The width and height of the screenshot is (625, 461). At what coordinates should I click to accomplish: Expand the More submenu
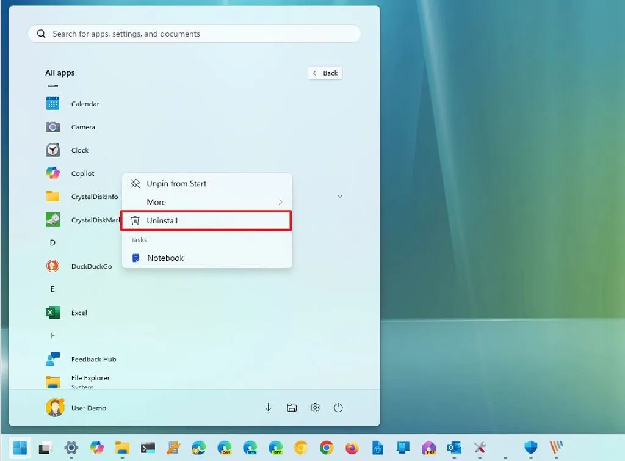pyautogui.click(x=156, y=201)
